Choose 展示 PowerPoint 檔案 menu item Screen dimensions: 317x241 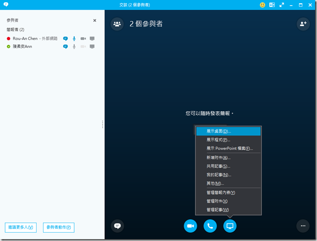229,149
